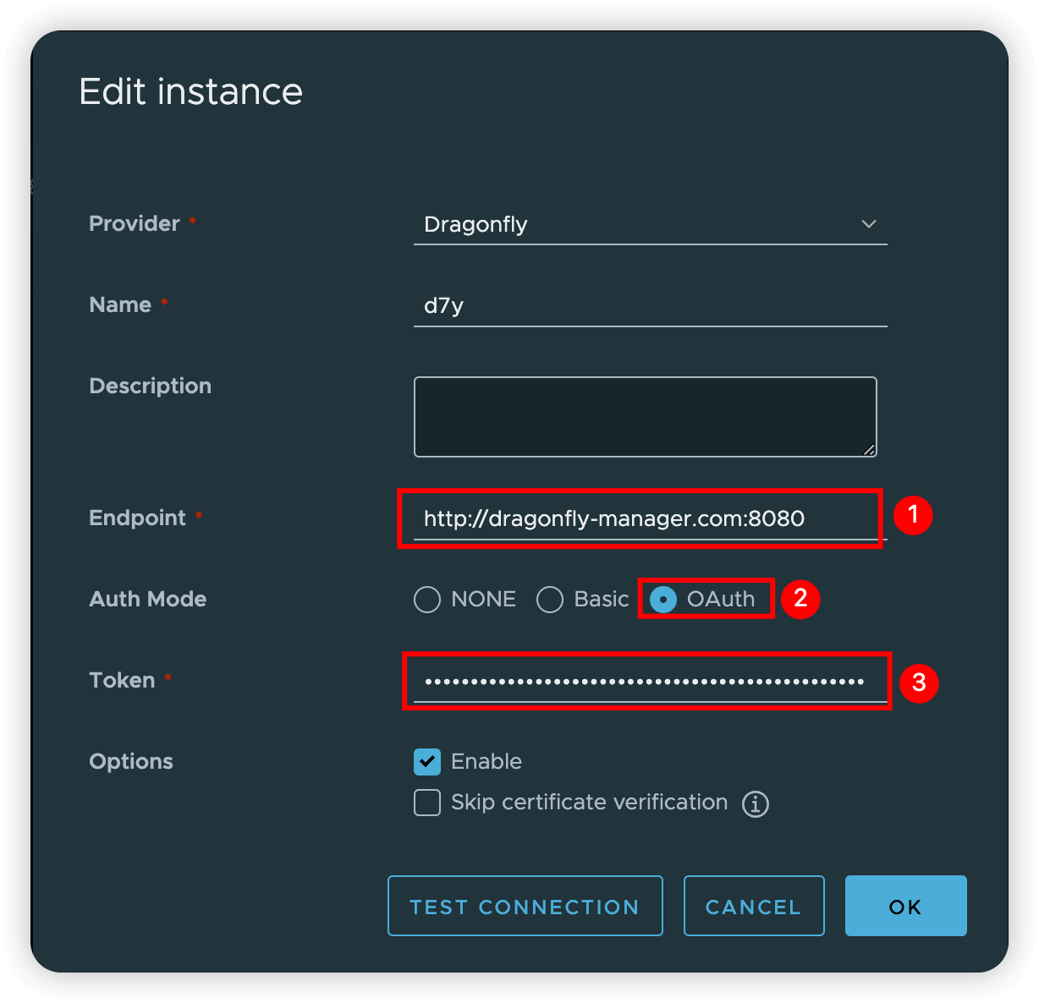Check Skip certificate verification box
1039x1003 pixels.
427,803
